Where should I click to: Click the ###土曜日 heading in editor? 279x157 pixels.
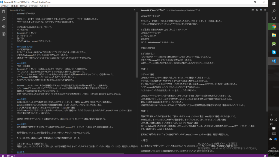click(22, 63)
